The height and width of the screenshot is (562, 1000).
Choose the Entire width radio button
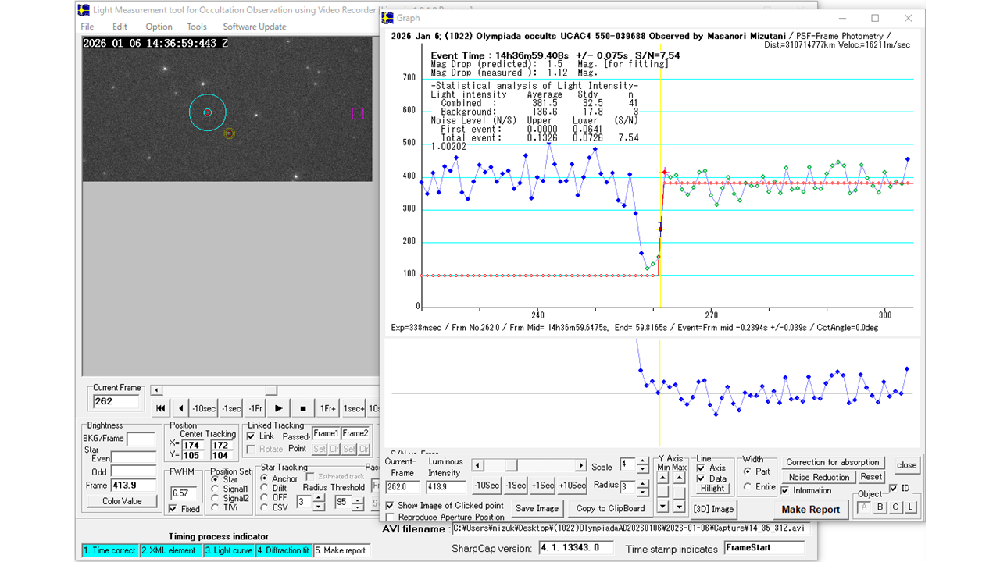coord(748,487)
